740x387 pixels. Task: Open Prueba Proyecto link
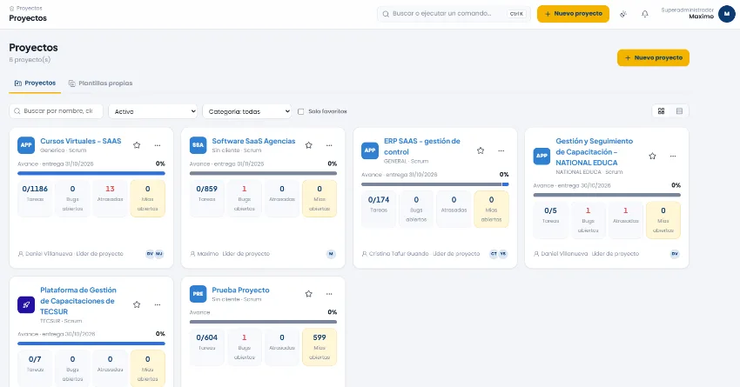tap(240, 290)
